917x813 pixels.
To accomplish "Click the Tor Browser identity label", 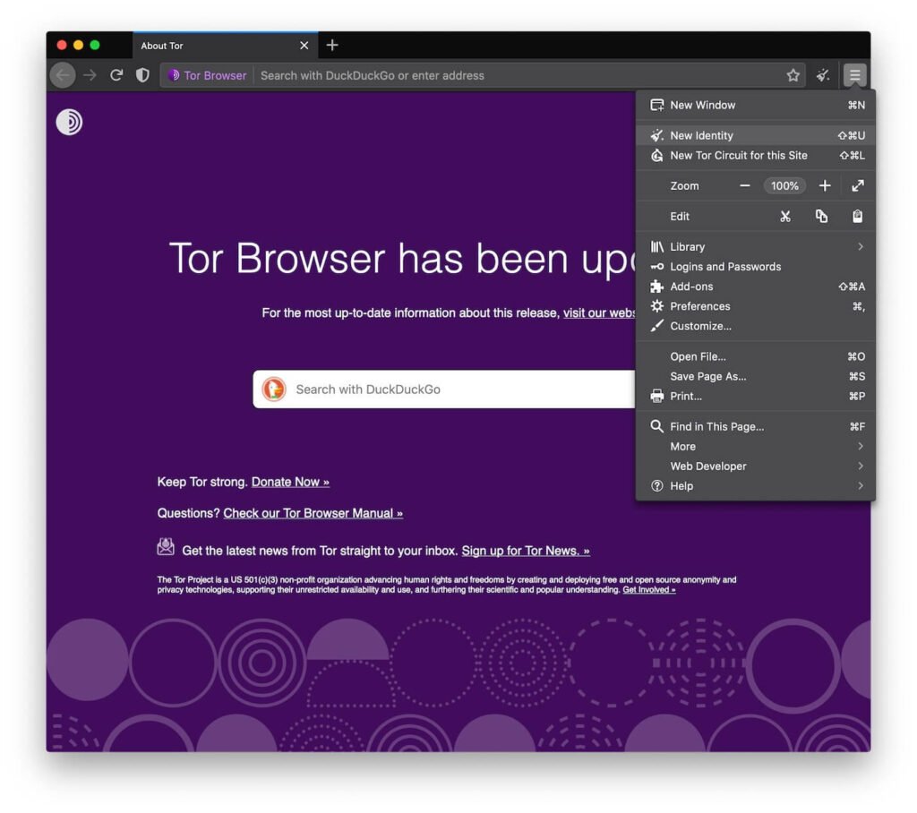I will (208, 75).
